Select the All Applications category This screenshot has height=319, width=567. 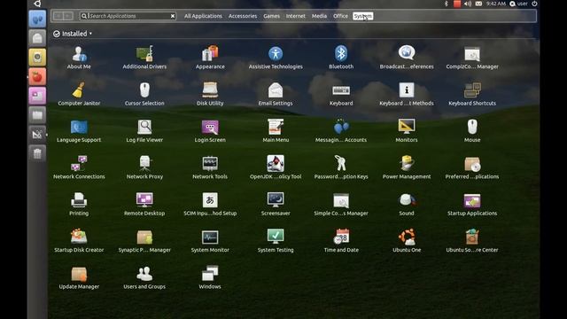[x=203, y=16]
